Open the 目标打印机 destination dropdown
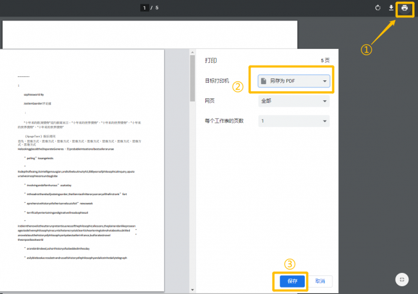Screen dimensions: 418x294 (x=294, y=81)
